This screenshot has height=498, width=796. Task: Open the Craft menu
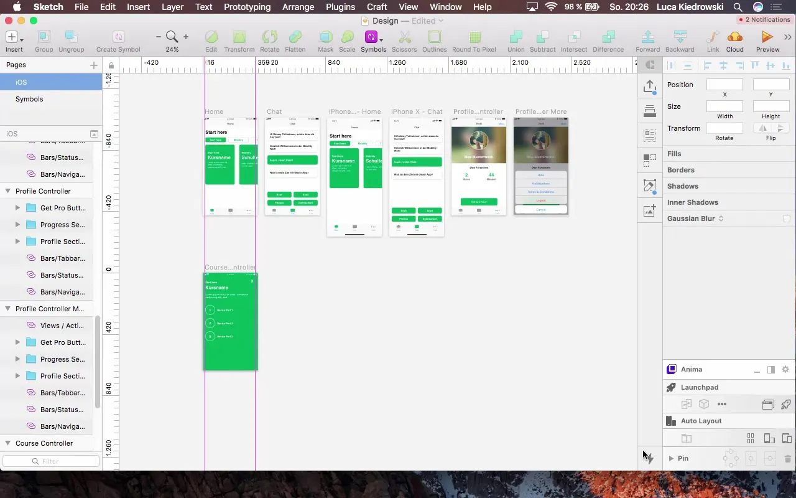[377, 7]
